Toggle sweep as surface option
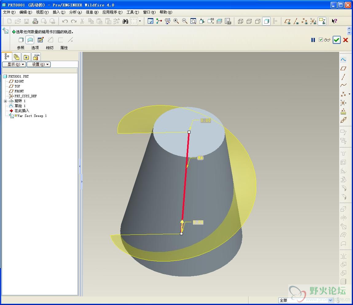This screenshot has height=305, width=353. (x=30, y=40)
